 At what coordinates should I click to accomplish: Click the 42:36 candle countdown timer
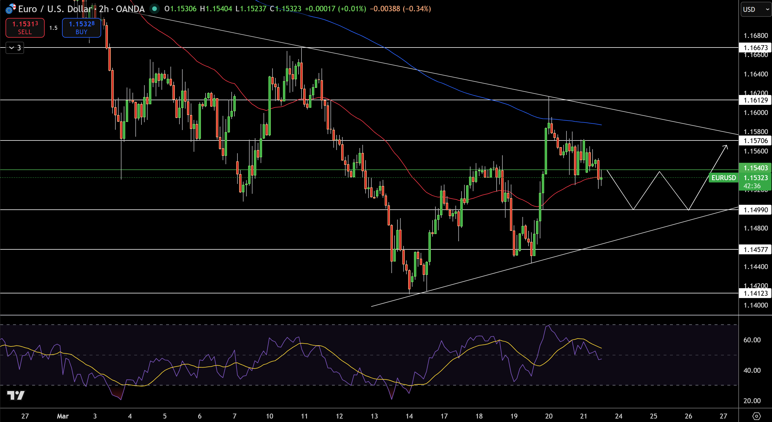point(752,186)
